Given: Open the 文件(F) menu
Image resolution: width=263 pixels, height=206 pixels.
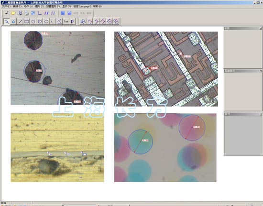Looking at the screenshot, I should [6, 6].
